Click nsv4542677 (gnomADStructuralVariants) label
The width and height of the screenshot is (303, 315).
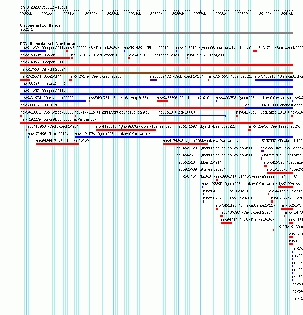click(214, 155)
